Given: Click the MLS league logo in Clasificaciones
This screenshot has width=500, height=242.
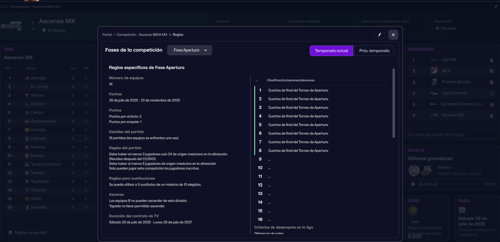Looking at the screenshot, I should [x=434, y=71].
